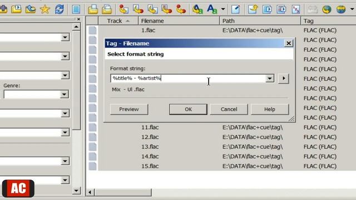Select the file 12.flac
Viewport: 356px width, 200px height.
pos(150,137)
